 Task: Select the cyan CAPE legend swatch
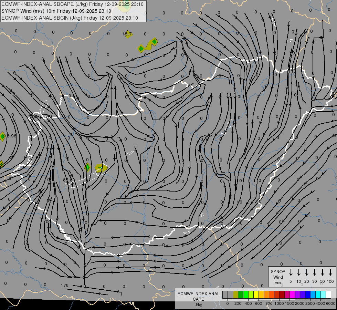tap(318, 294)
